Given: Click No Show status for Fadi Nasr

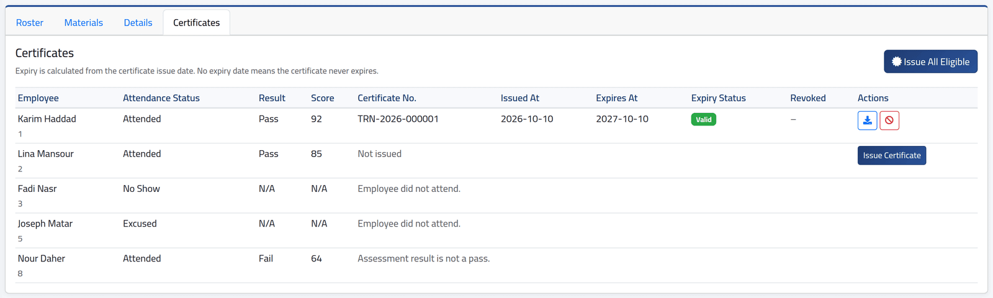Looking at the screenshot, I should pyautogui.click(x=142, y=188).
